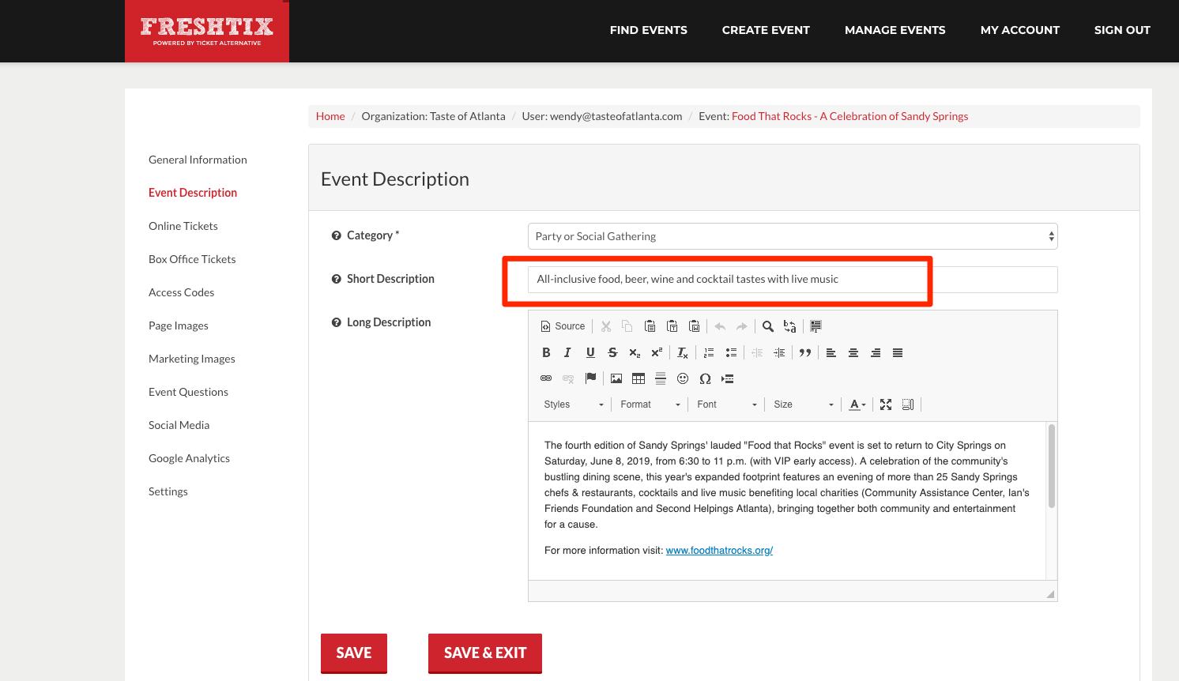This screenshot has width=1179, height=681.
Task: Apply subscript formatting
Action: 635,352
